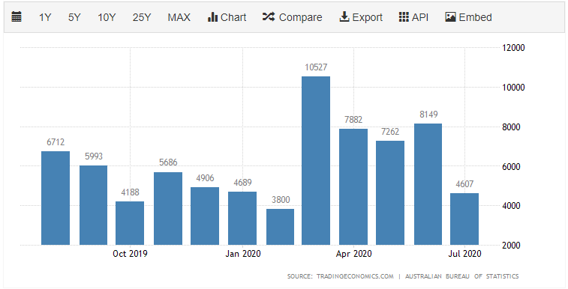Click the 3800 bar
The height and width of the screenshot is (289, 568).
pos(280,227)
